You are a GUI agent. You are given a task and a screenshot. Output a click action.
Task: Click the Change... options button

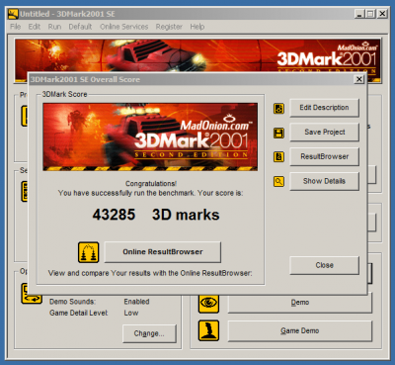point(149,333)
